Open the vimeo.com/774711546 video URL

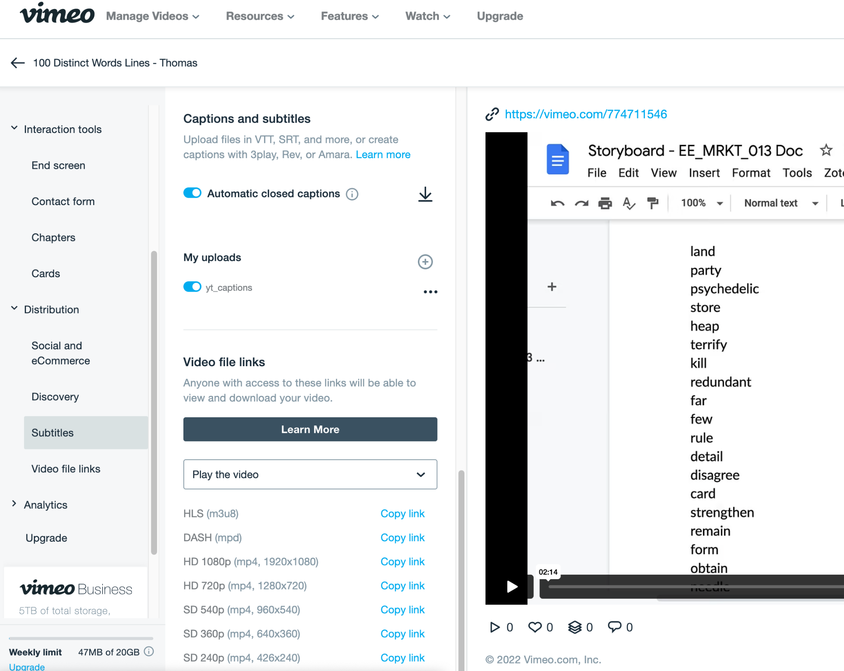point(586,114)
